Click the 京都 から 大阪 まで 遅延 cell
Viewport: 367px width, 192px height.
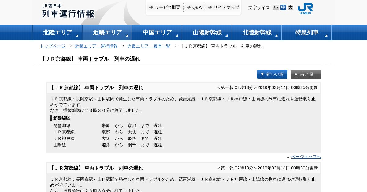[132, 132]
